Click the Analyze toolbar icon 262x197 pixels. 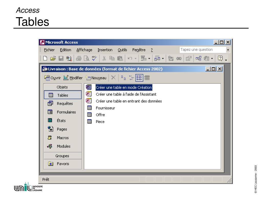tap(157, 58)
